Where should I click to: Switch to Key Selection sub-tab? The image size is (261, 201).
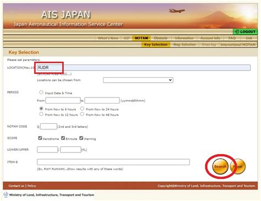(x=156, y=45)
